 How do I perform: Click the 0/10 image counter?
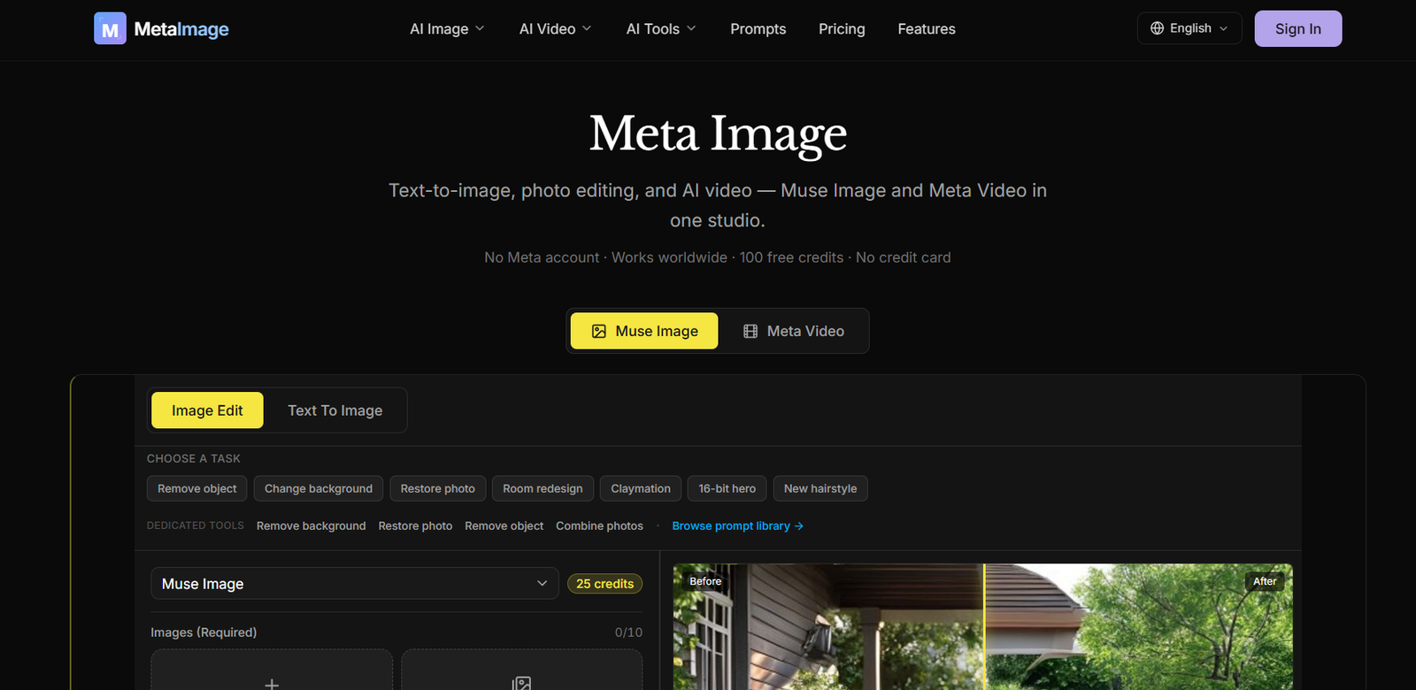[628, 632]
